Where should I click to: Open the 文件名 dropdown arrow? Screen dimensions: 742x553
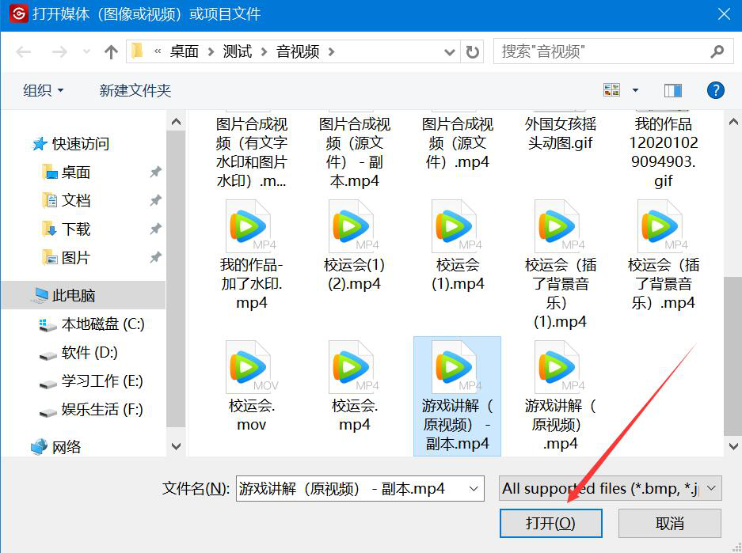pos(474,488)
